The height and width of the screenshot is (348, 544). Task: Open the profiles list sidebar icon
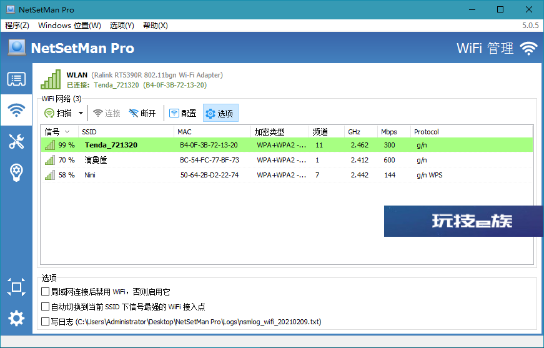pyautogui.click(x=16, y=79)
